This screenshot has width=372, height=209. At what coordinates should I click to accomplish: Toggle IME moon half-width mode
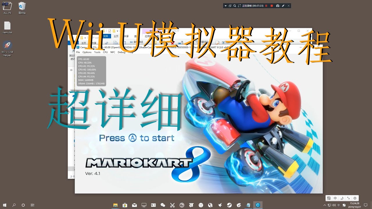click(x=342, y=198)
